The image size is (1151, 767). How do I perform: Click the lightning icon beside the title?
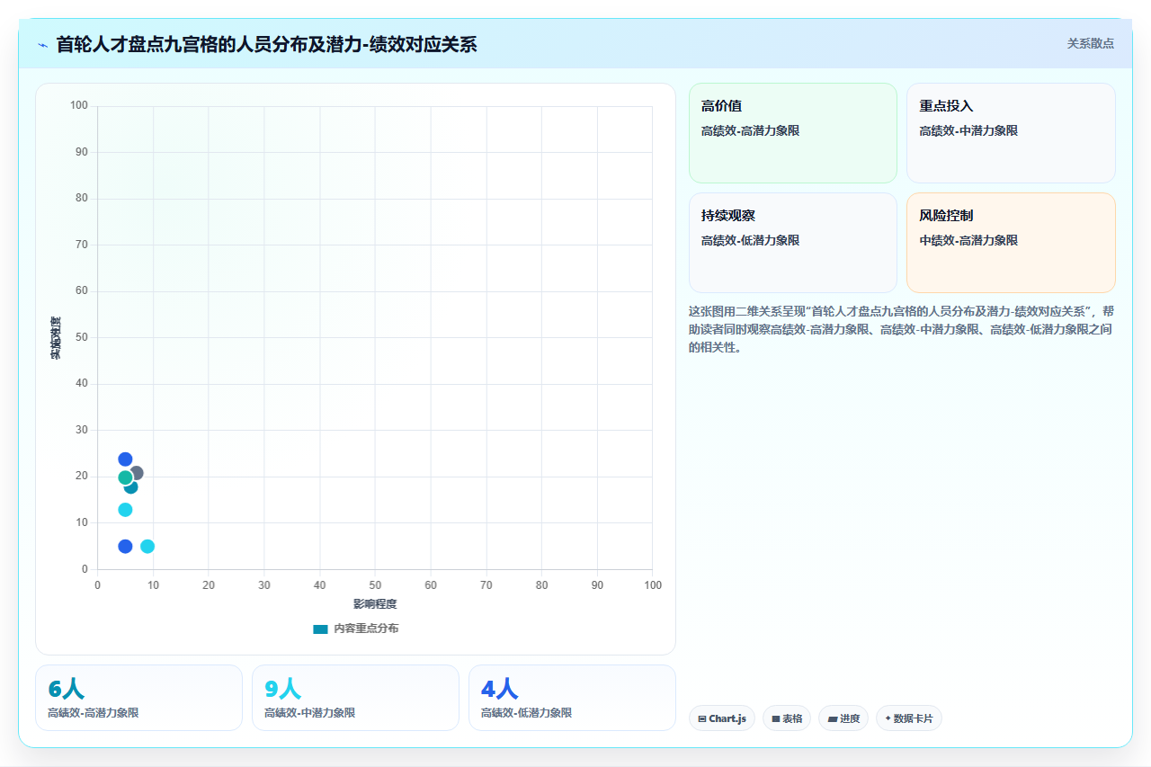coord(42,45)
